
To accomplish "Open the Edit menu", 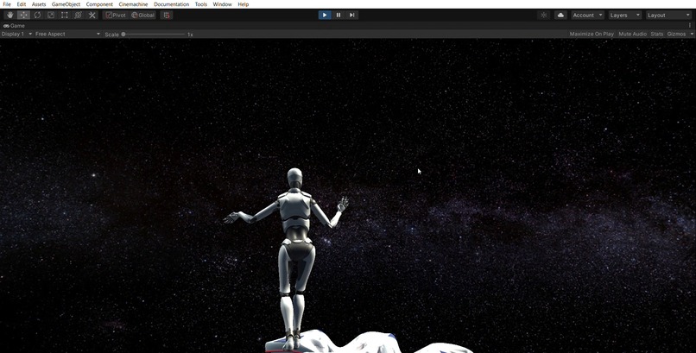I will click(22, 4).
